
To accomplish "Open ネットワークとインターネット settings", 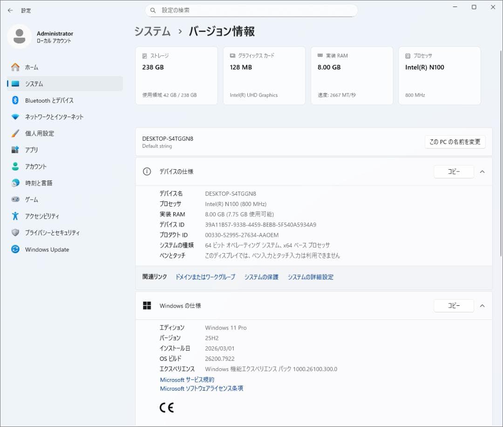I will pos(65,117).
